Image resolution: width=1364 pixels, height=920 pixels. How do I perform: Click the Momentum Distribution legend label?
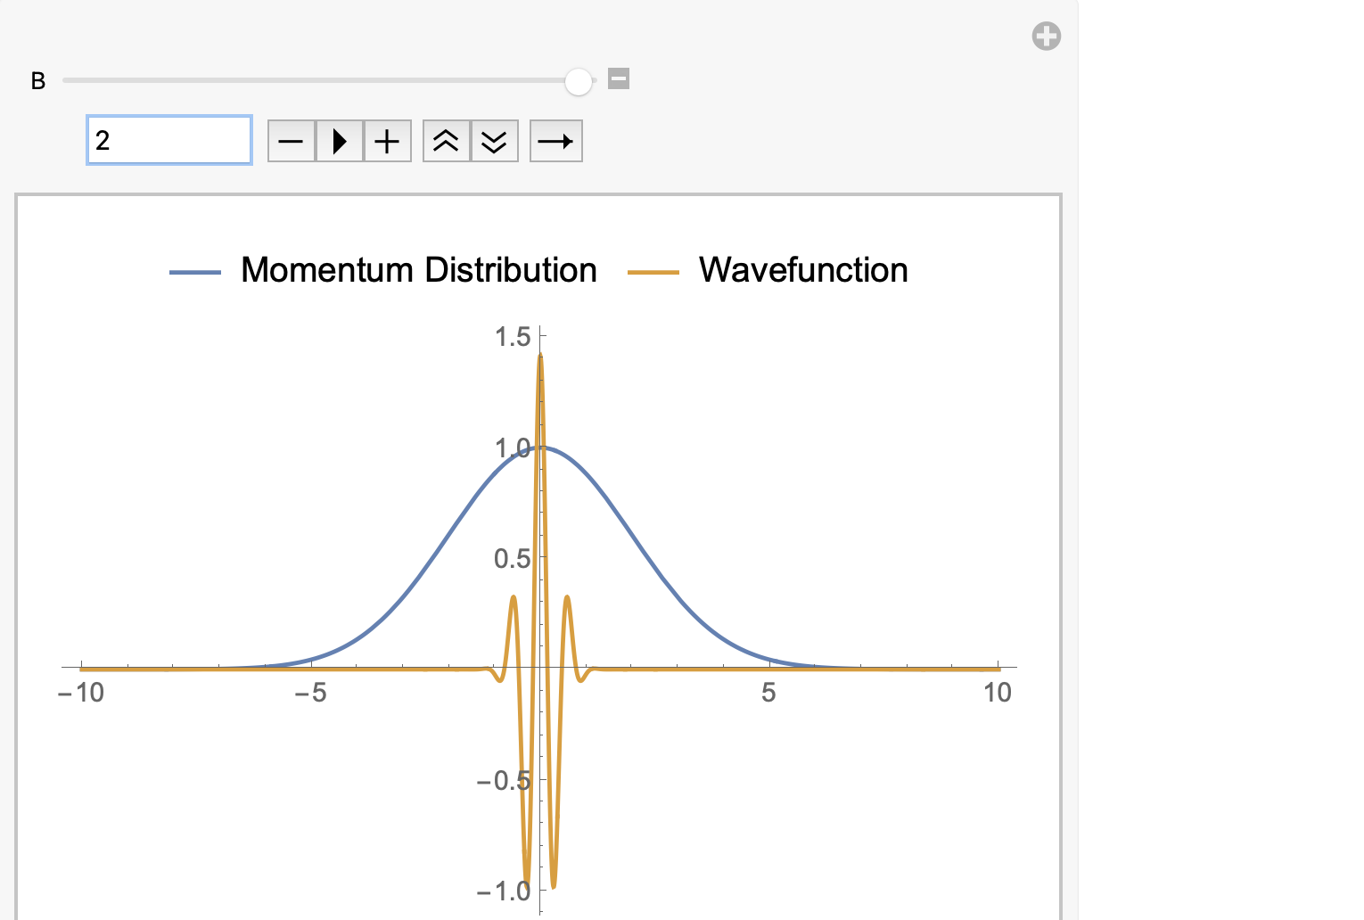pos(418,270)
